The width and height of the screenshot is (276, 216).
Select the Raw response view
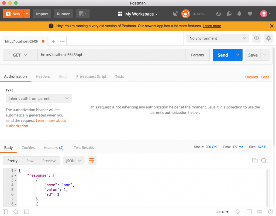(30, 161)
